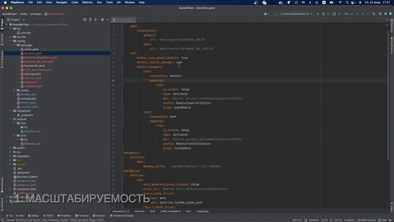Open the Navigate menu

62,2
